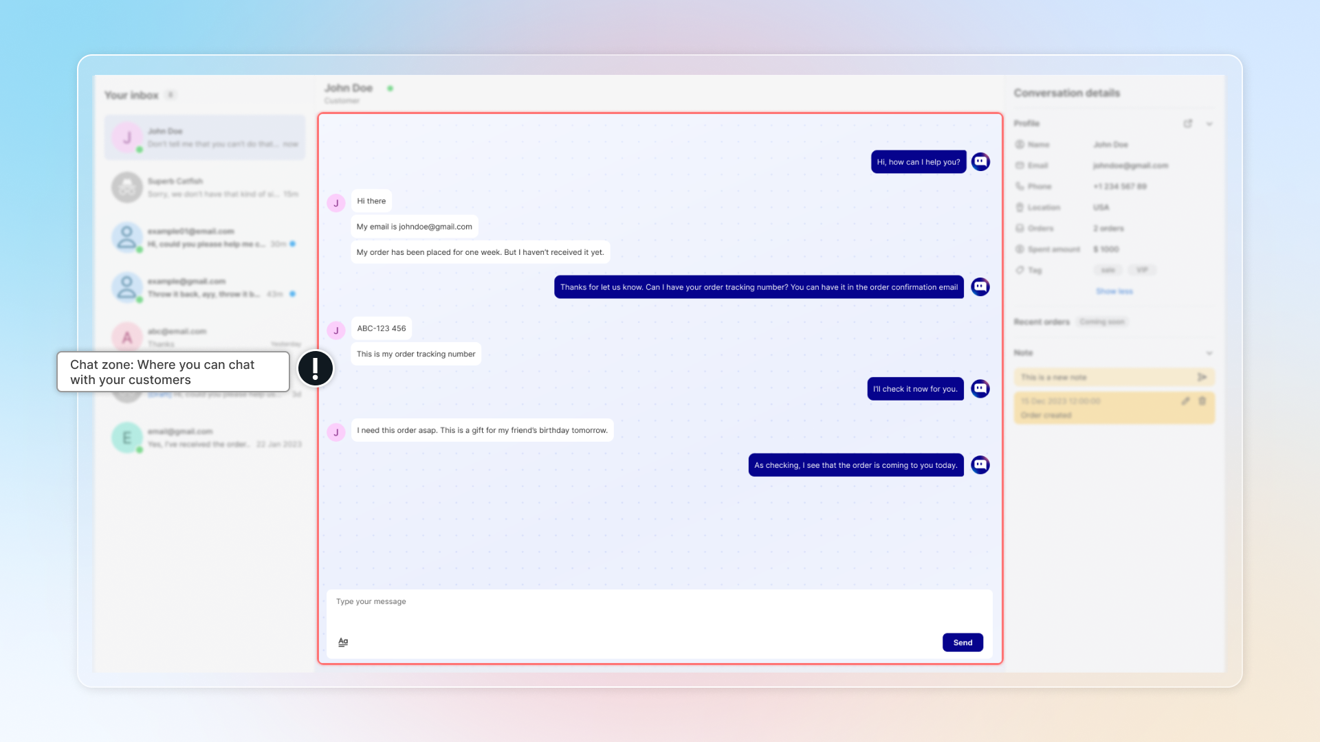Open email@gmail.com conversation in inbox
The image size is (1320, 742).
tap(205, 438)
